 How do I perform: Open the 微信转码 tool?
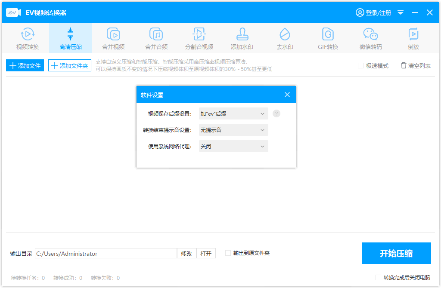click(370, 38)
